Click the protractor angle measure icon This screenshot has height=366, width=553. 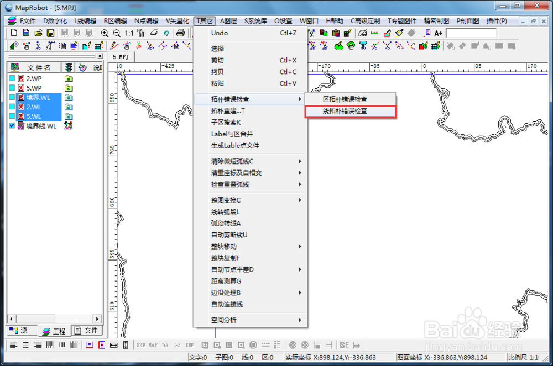[363, 33]
